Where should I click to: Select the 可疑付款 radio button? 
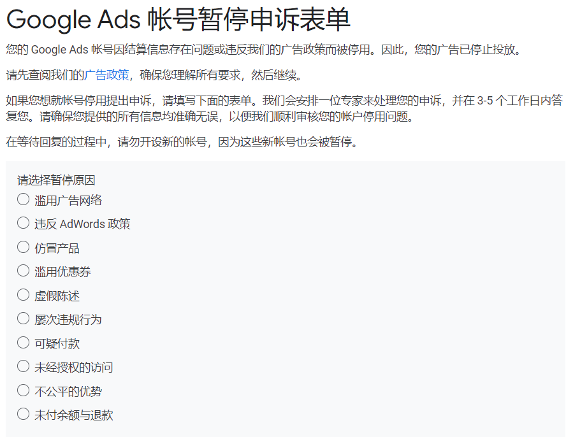pyautogui.click(x=24, y=343)
